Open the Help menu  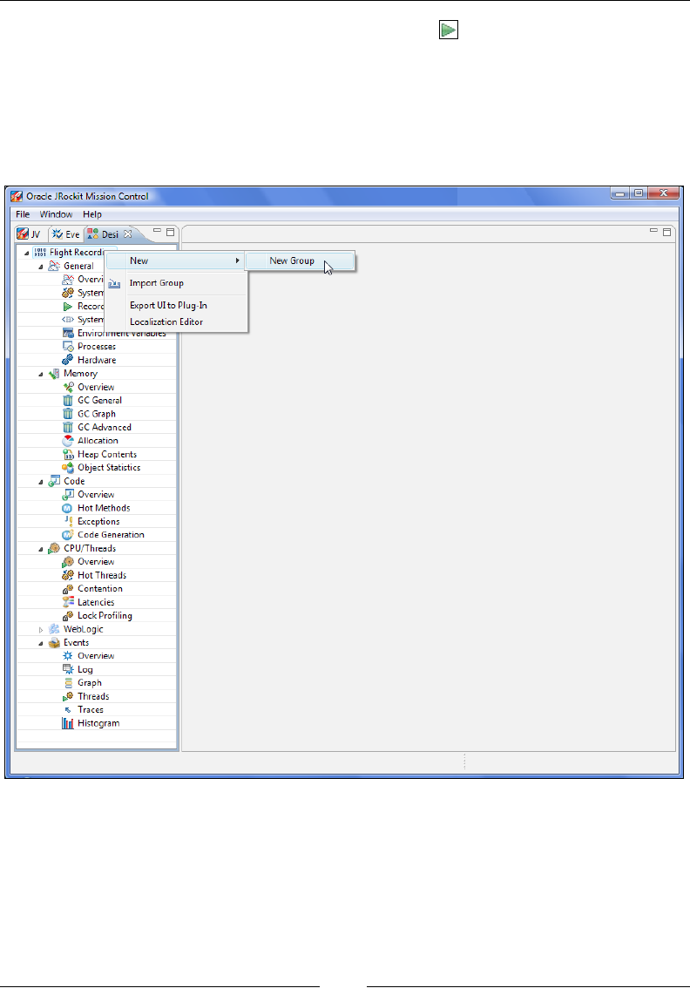(92, 214)
